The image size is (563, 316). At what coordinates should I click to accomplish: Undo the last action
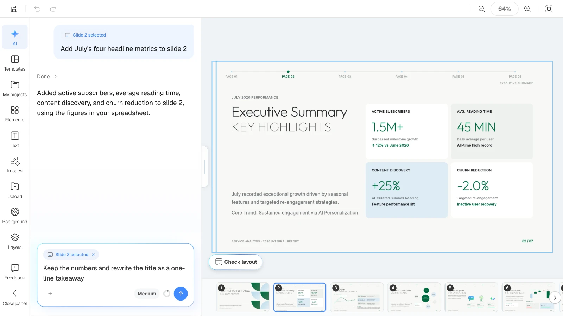37,9
